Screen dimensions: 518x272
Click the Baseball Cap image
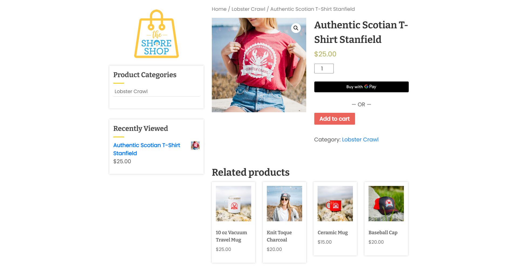[x=386, y=203]
